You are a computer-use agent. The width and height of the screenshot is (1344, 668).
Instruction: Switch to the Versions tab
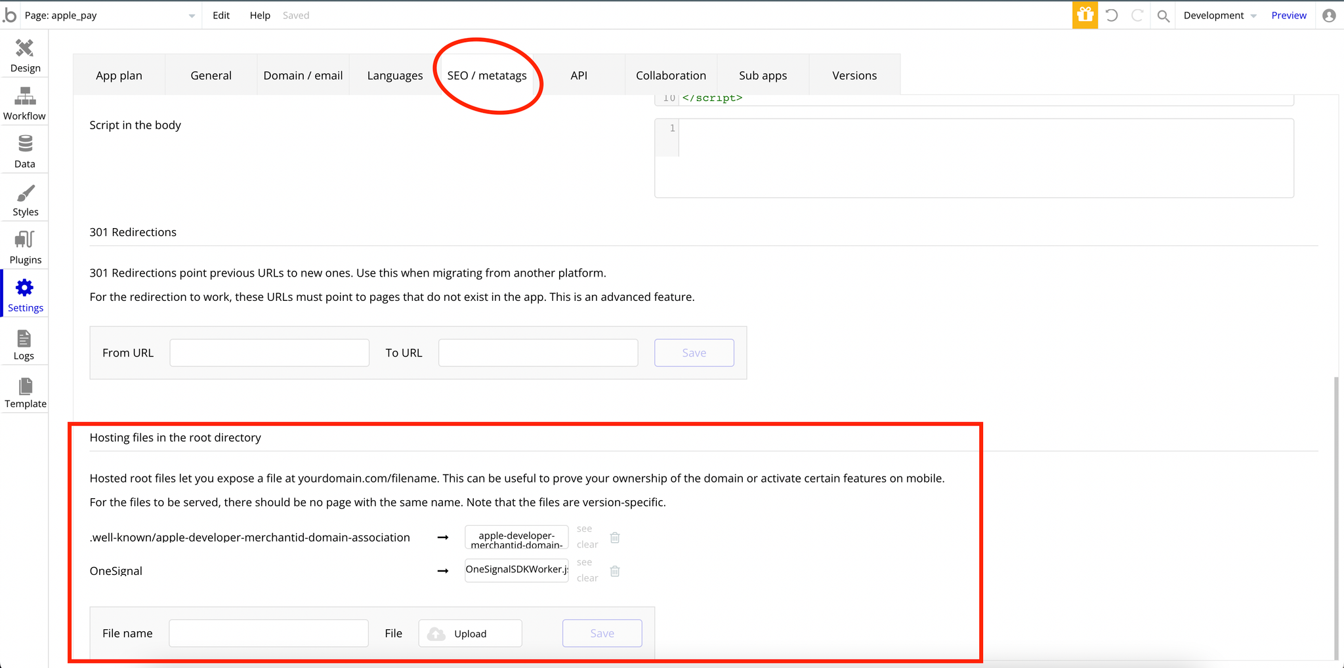point(854,75)
